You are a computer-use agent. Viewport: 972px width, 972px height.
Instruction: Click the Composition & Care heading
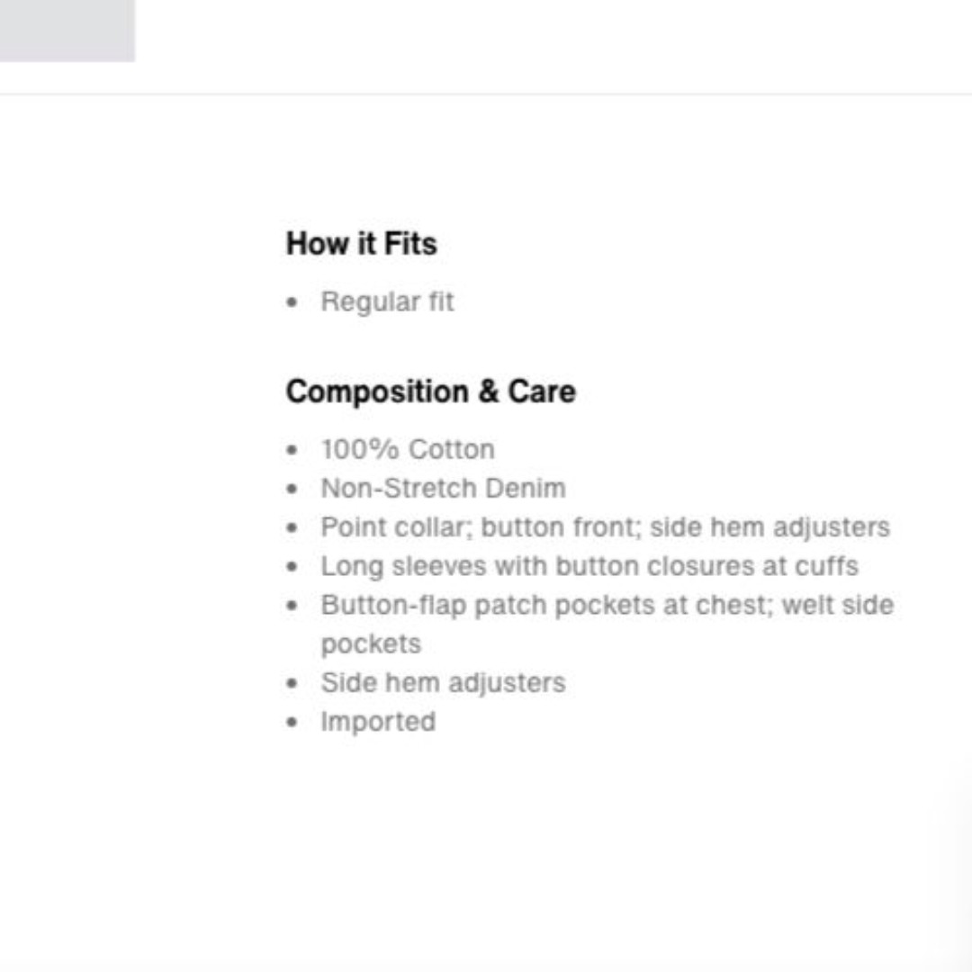point(431,391)
